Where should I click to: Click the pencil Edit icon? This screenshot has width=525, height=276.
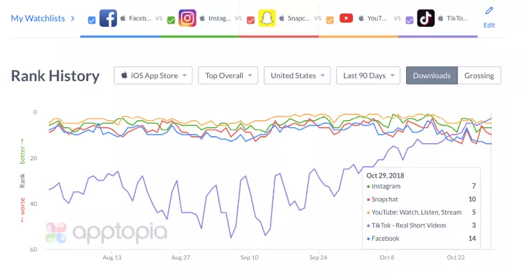click(x=489, y=11)
